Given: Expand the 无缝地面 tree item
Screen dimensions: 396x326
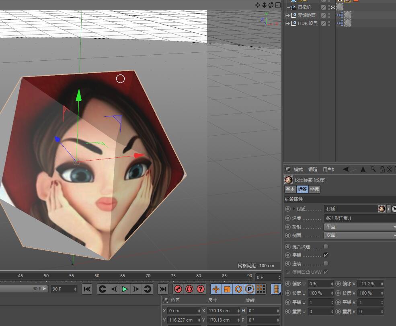Looking at the screenshot, I should click(287, 15).
